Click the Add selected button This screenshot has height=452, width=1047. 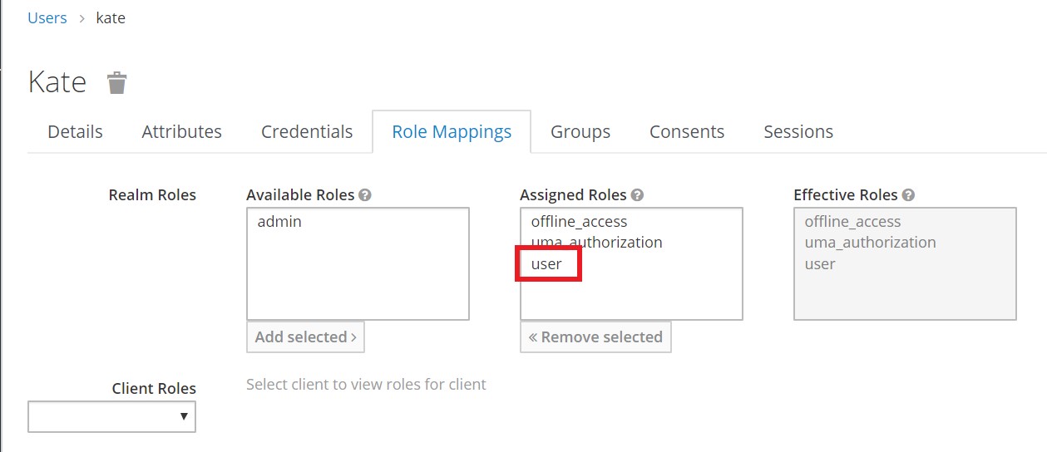[x=305, y=337]
